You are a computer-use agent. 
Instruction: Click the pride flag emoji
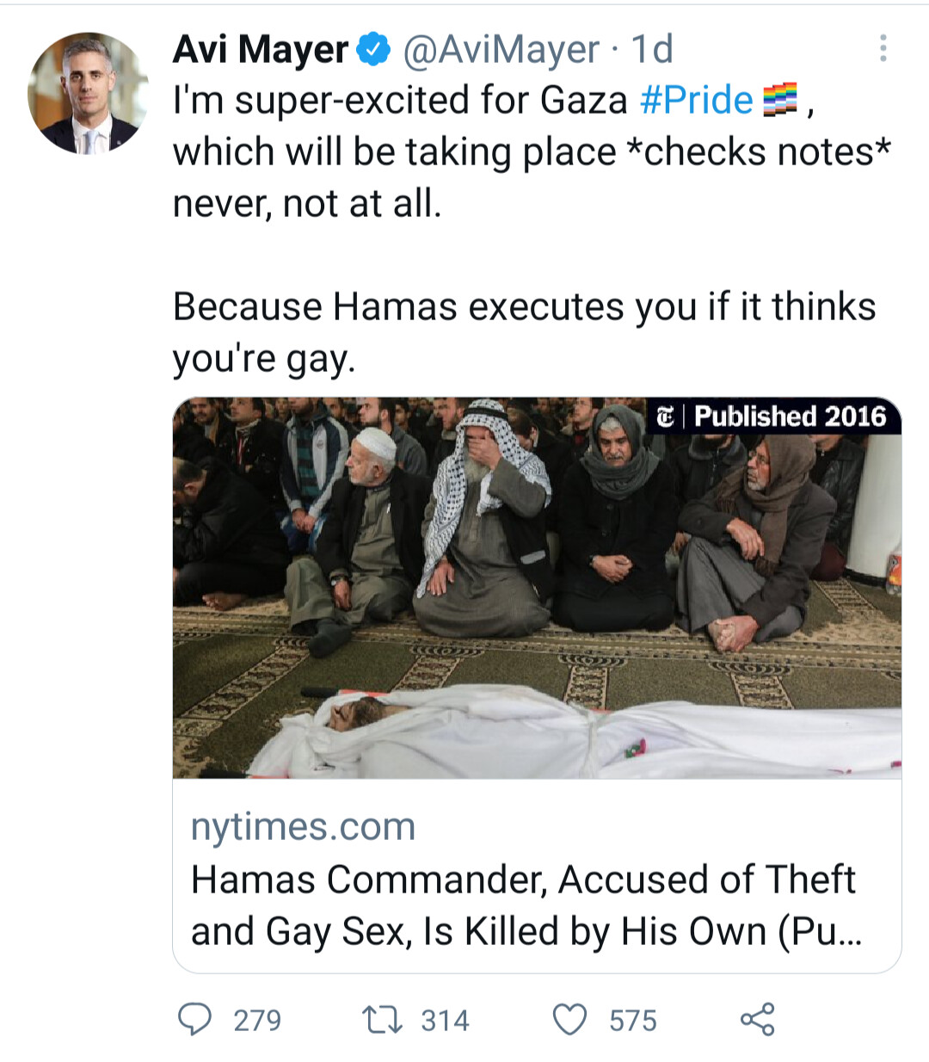pyautogui.click(x=781, y=100)
